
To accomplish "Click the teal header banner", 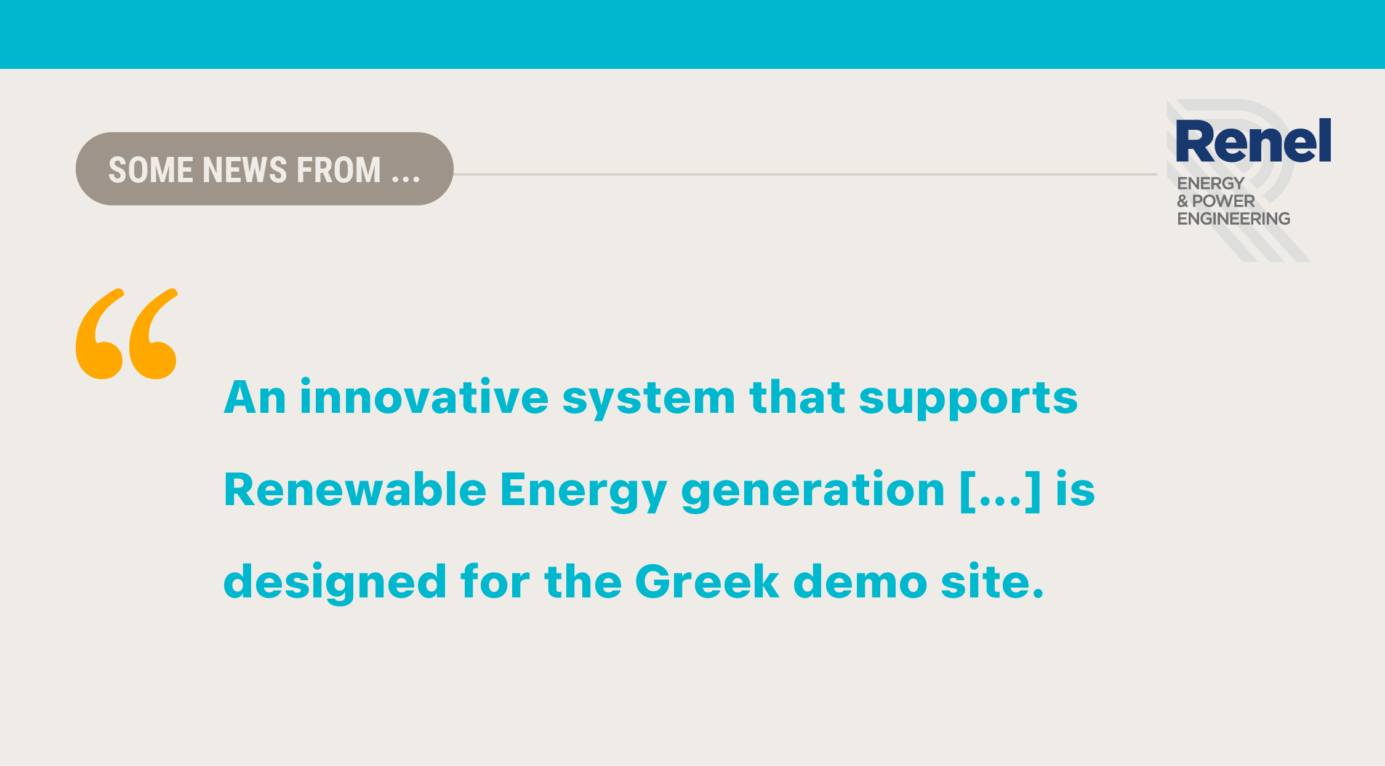I will [692, 34].
